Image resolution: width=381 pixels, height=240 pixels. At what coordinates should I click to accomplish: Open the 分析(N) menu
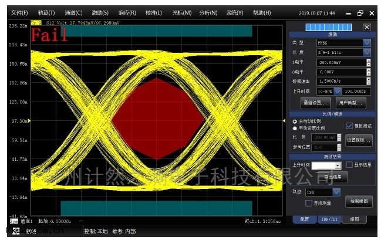pos(207,13)
